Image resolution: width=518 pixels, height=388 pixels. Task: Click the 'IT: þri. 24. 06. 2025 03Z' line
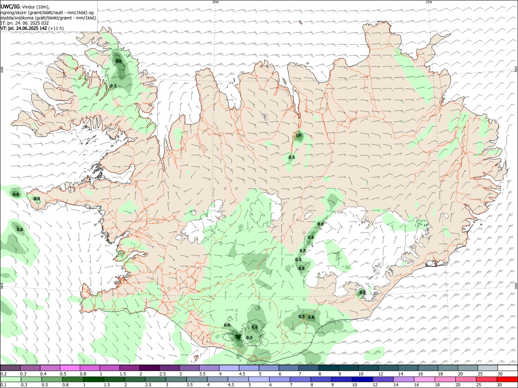pyautogui.click(x=25, y=23)
